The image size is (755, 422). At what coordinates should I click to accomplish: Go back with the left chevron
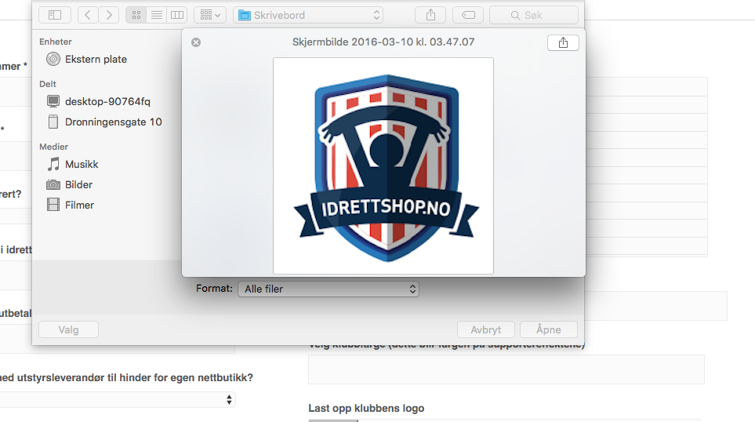[x=88, y=15]
